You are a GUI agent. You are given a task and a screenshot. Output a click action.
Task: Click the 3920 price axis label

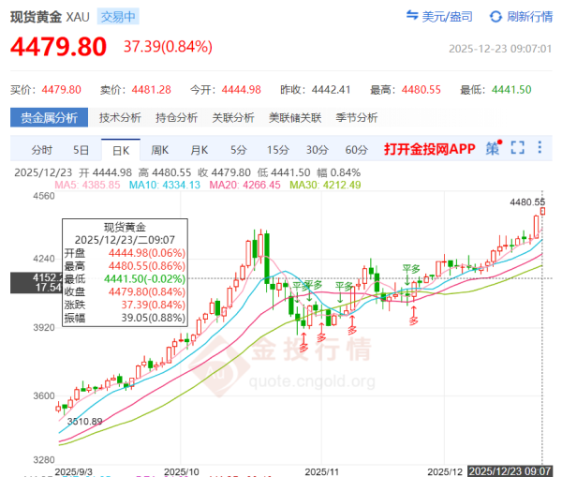pos(44,328)
